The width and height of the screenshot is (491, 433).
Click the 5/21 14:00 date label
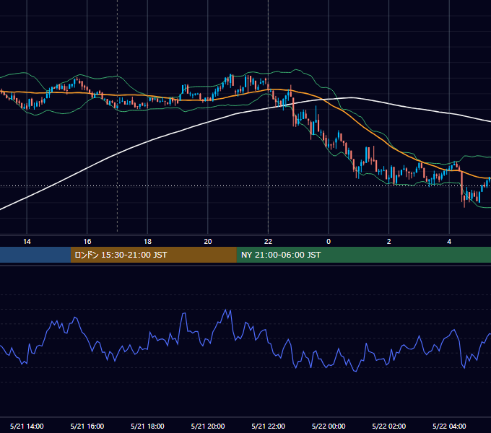tap(27, 426)
